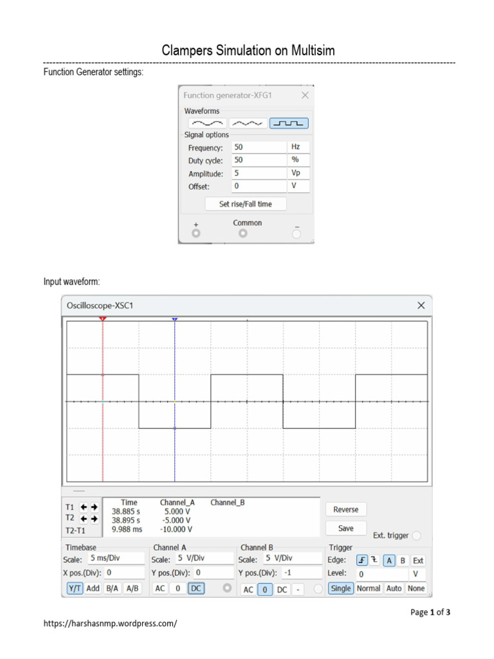Click the function generator plus terminal
The image size is (494, 659).
pos(196,233)
